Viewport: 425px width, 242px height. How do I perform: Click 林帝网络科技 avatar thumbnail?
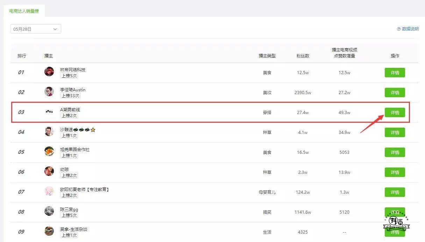click(49, 72)
